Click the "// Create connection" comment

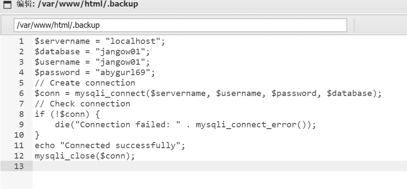pyautogui.click(x=85, y=83)
